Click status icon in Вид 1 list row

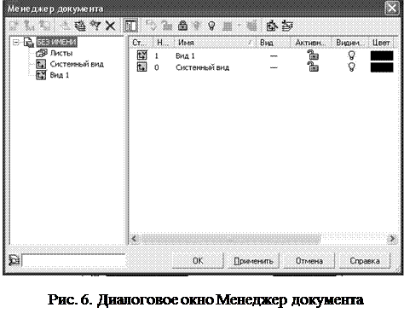pos(141,55)
